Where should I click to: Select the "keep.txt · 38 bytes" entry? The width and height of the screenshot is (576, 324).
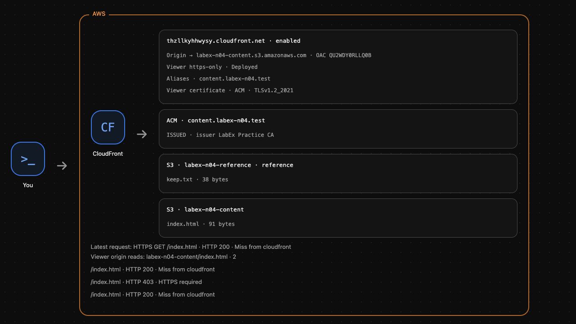coord(198,180)
